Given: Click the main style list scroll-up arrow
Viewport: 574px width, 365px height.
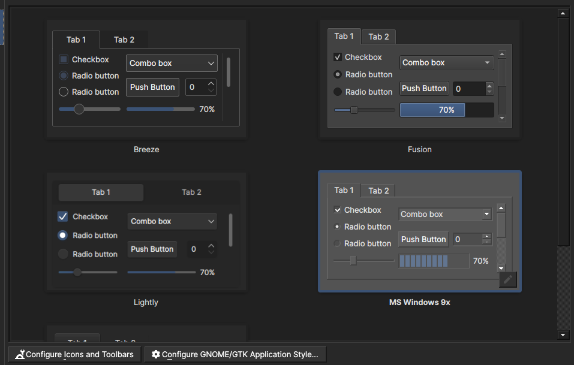Looking at the screenshot, I should (x=563, y=13).
